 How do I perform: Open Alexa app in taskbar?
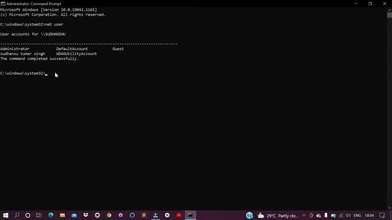point(132,215)
